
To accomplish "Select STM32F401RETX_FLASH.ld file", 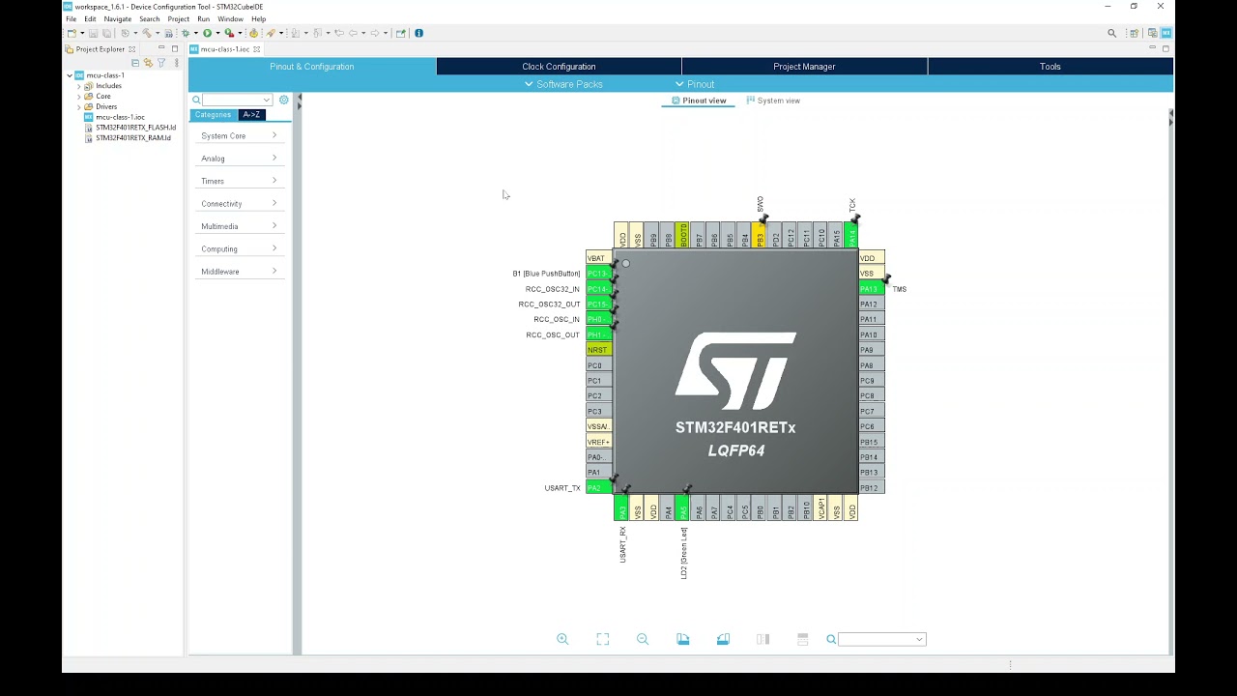I will pyautogui.click(x=135, y=128).
